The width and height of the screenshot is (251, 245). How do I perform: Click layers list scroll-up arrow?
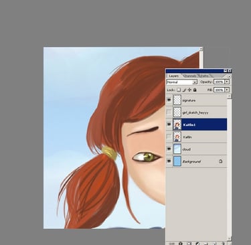pos(230,96)
